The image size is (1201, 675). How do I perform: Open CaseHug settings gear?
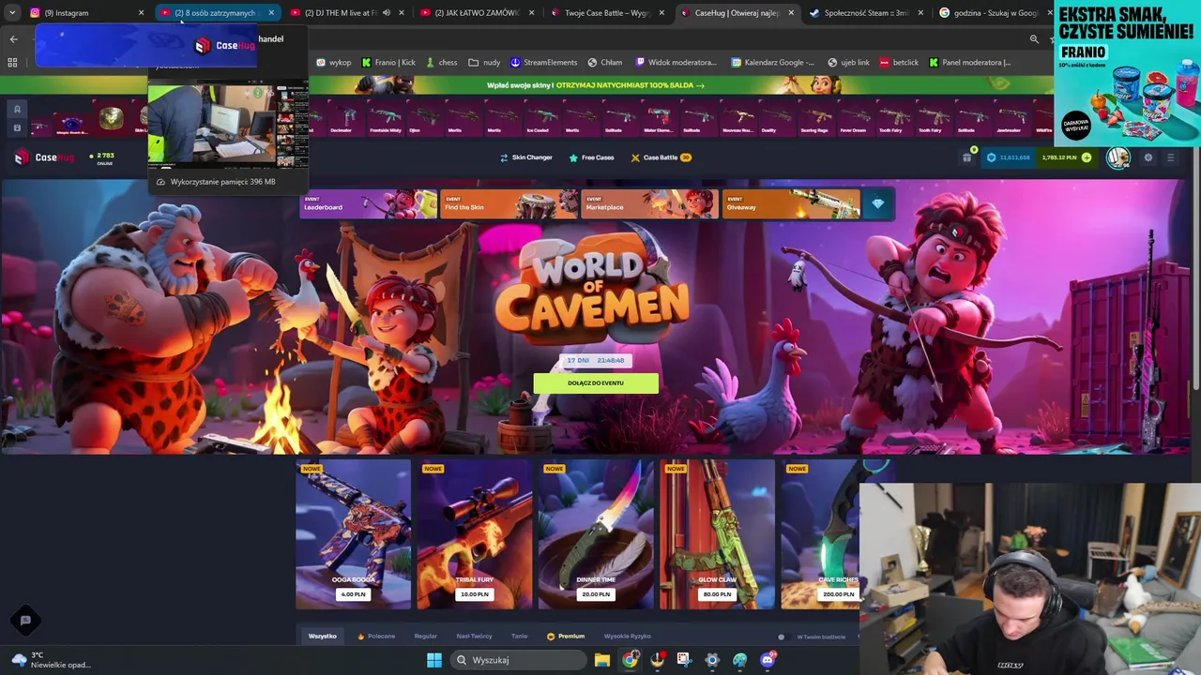(1148, 157)
